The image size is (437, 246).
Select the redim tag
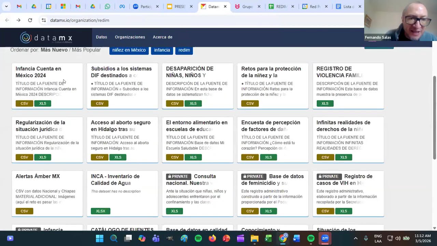pyautogui.click(x=184, y=50)
